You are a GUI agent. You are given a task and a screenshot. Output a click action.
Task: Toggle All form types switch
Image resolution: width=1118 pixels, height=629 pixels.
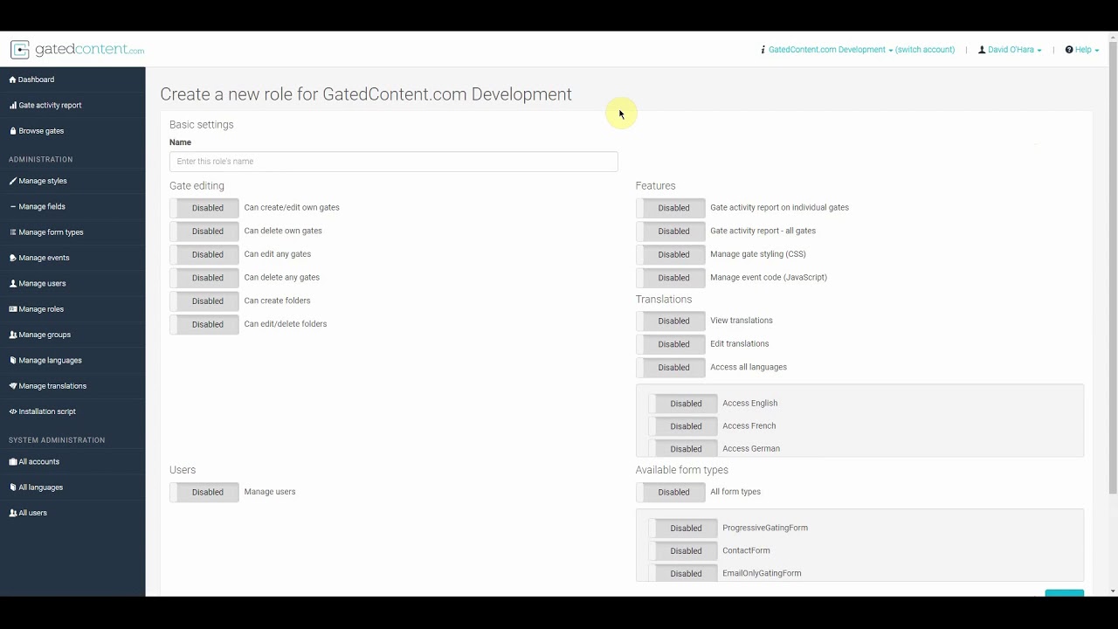[671, 492]
